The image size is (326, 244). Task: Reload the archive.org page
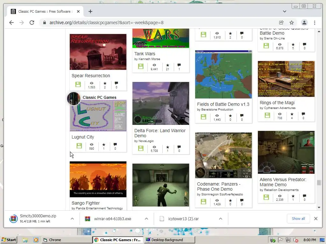(32, 23)
